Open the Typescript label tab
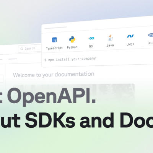The width and height of the screenshot is (153, 153). point(54,48)
